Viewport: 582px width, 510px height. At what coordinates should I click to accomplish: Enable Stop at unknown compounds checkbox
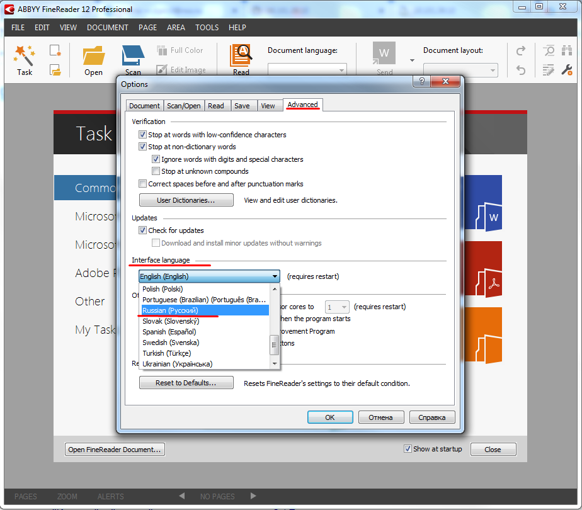coord(156,171)
